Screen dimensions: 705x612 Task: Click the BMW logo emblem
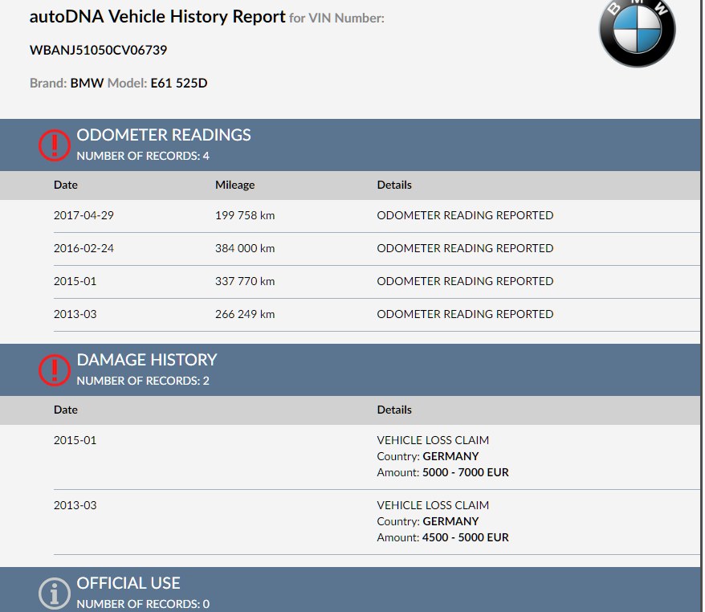point(637,31)
